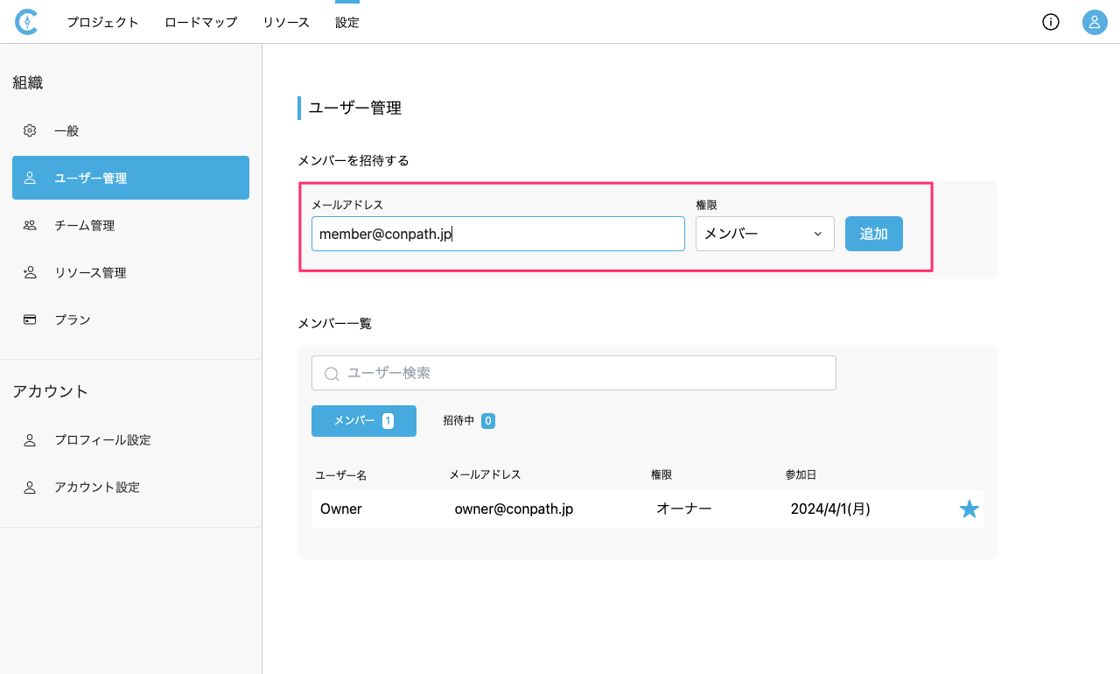Click the ユーザー検索 search box
Viewport: 1120px width, 674px height.
point(586,373)
